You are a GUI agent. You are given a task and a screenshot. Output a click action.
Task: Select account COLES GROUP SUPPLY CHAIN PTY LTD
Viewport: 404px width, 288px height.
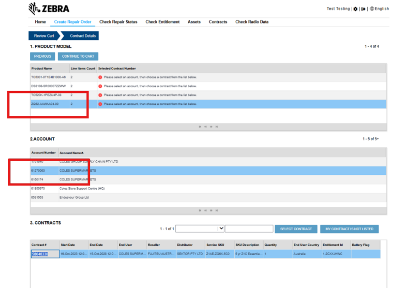(208, 162)
